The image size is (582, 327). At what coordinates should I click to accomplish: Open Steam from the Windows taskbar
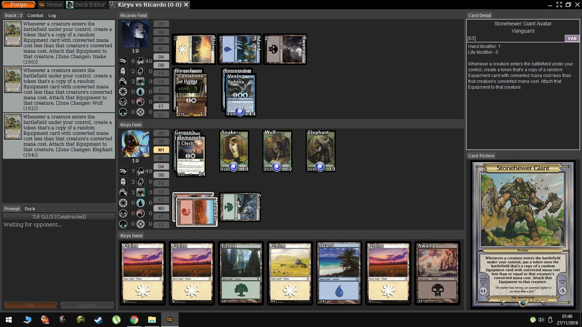pyautogui.click(x=98, y=320)
